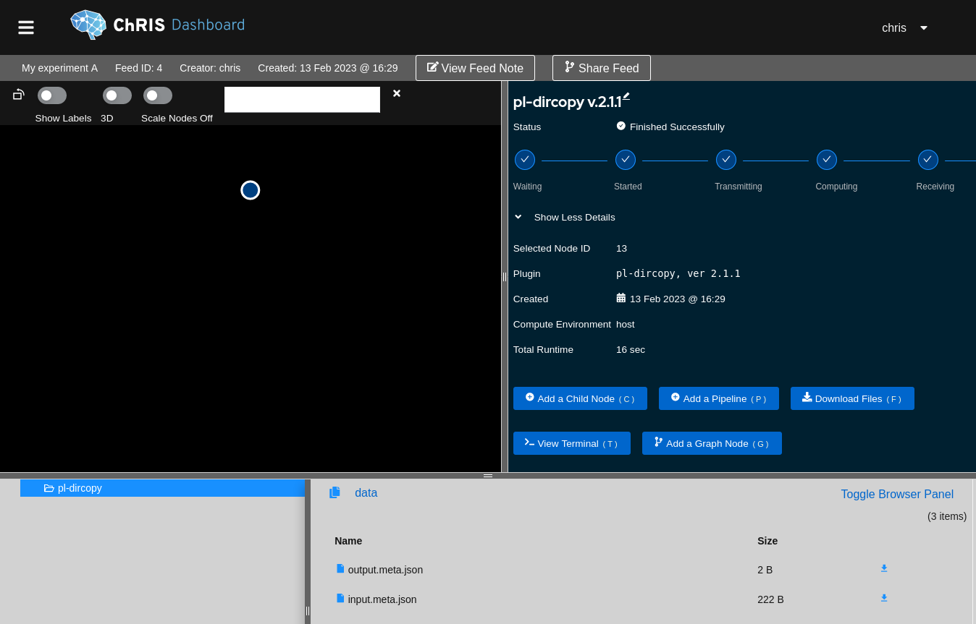
Task: Click the horizontal splitter above file browser
Action: pyautogui.click(x=488, y=476)
